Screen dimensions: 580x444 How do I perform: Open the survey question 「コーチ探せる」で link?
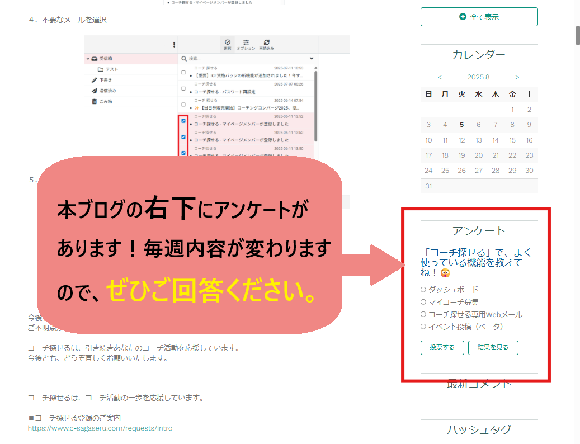476,262
